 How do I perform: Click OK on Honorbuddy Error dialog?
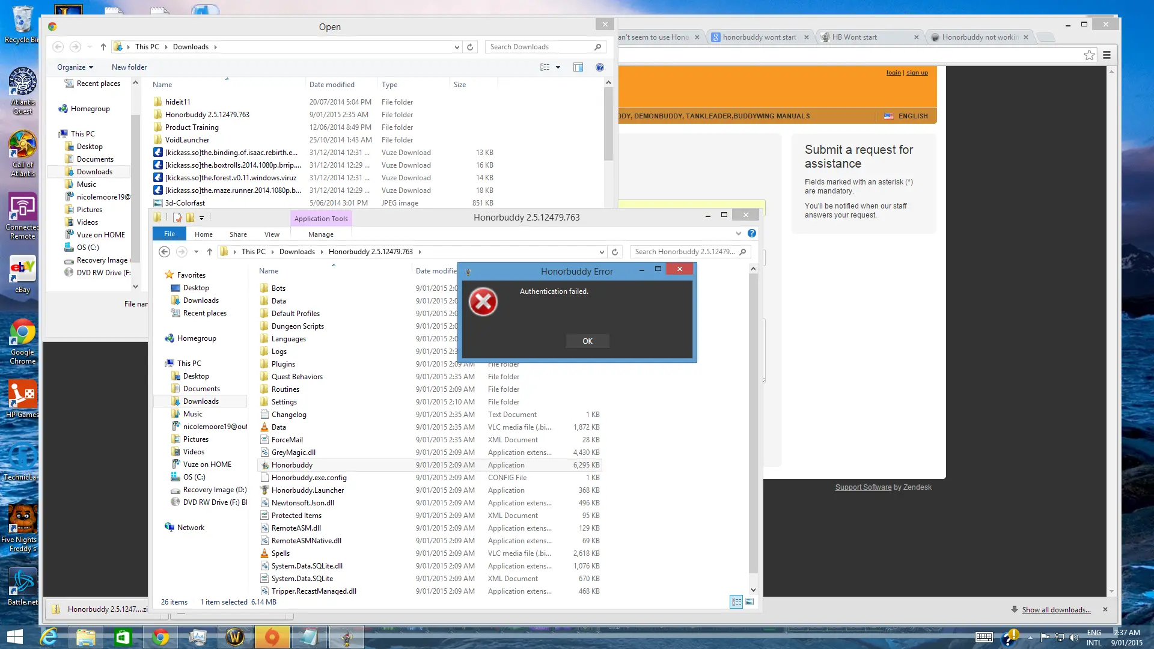(587, 341)
